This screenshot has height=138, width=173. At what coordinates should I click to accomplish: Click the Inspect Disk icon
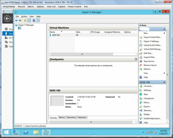click(141, 57)
